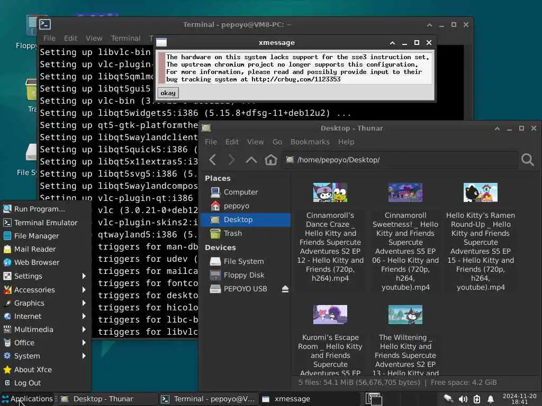
Task: Click the xmessage window title icon
Action: [161, 42]
